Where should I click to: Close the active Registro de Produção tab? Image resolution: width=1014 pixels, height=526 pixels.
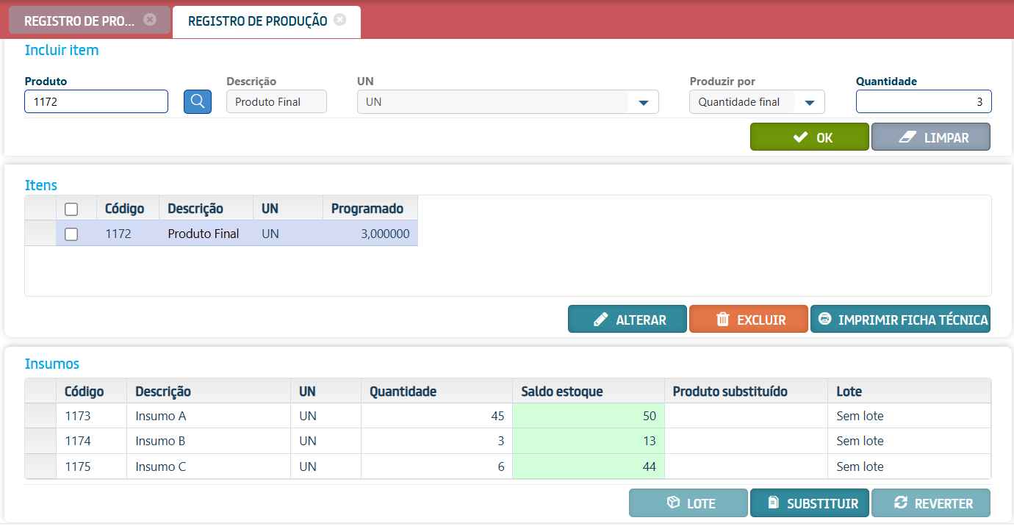tap(339, 20)
